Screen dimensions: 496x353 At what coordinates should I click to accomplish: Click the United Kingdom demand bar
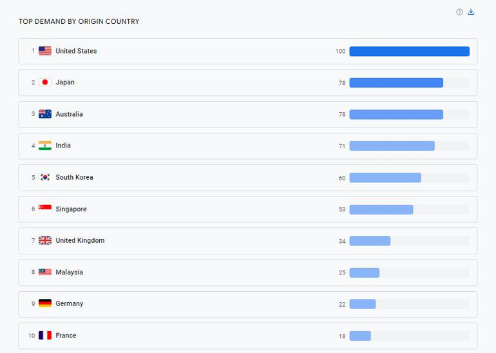(x=370, y=240)
